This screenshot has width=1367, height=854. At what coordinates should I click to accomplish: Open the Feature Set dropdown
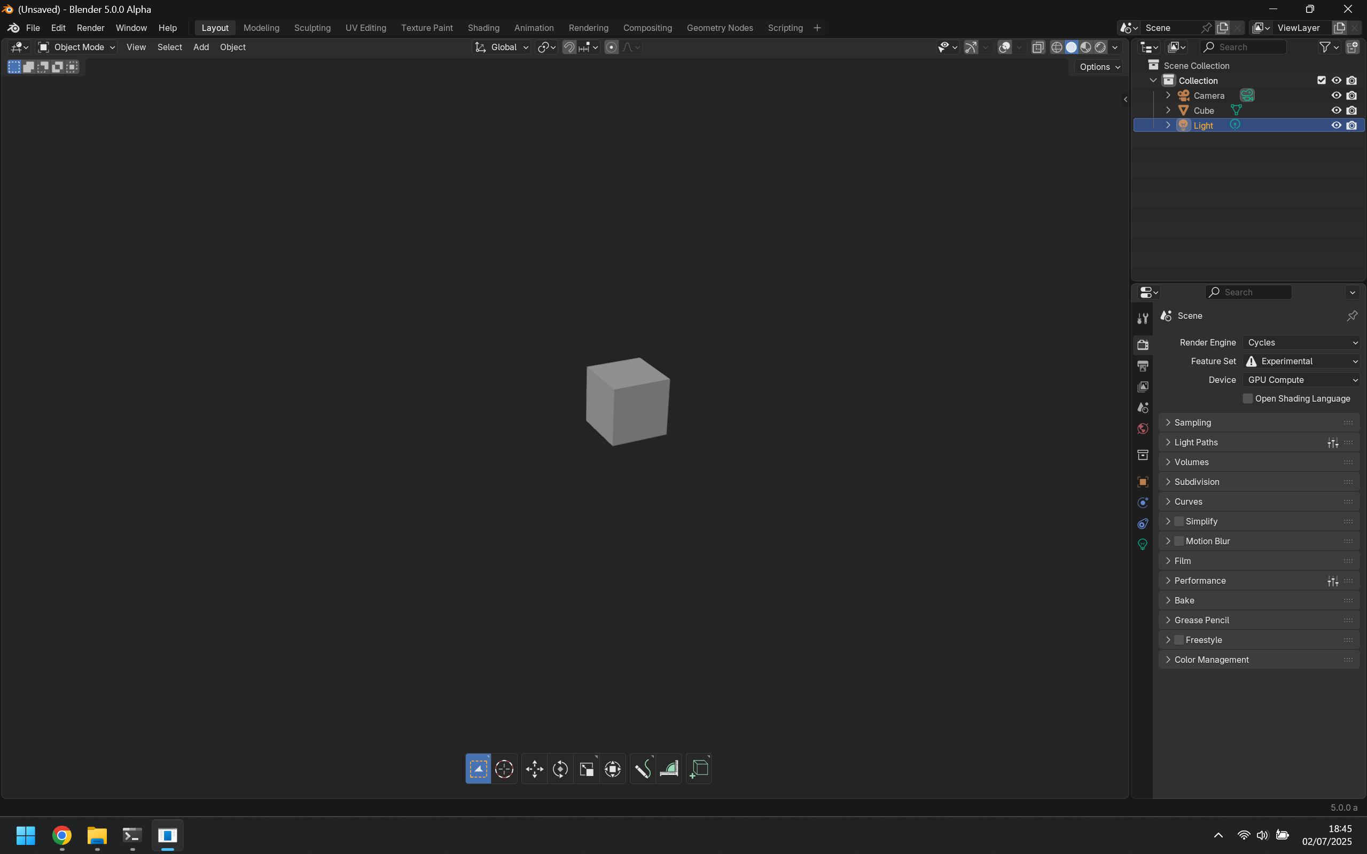pyautogui.click(x=1301, y=362)
